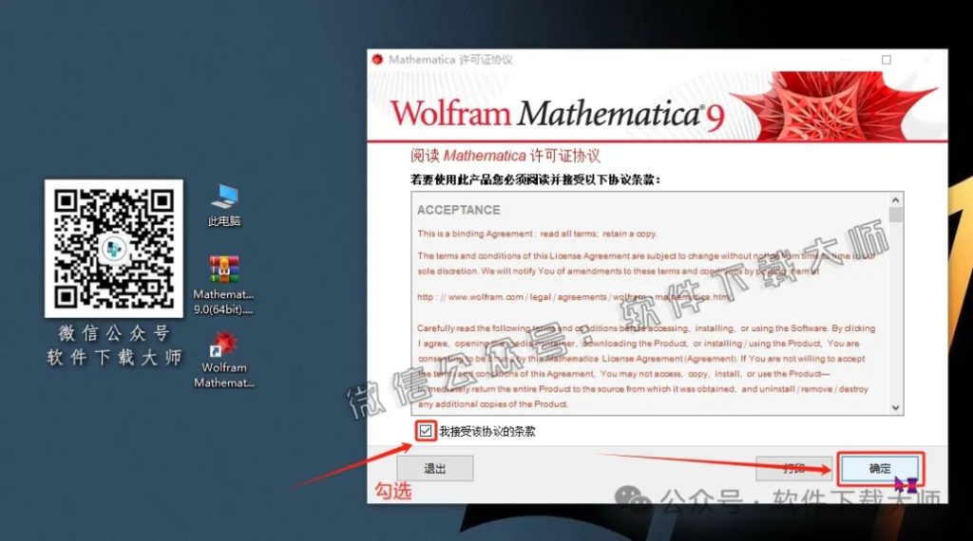
Task: Click the 退出 button
Action: [435, 469]
